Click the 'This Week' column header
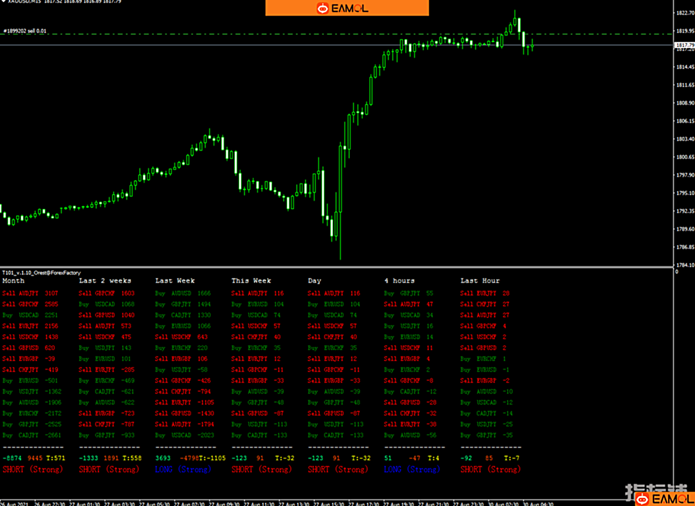Viewport: 695px width, 506px height. pyautogui.click(x=251, y=281)
